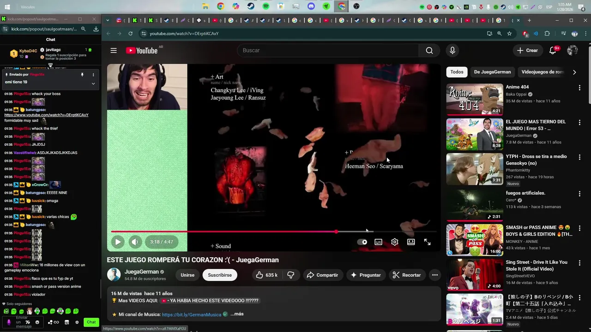
Task: Open options for fuegos artificiales video
Action: point(579,194)
